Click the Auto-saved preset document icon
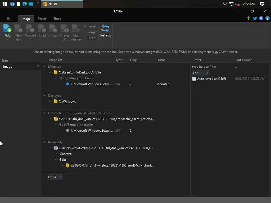 pyautogui.click(x=194, y=79)
